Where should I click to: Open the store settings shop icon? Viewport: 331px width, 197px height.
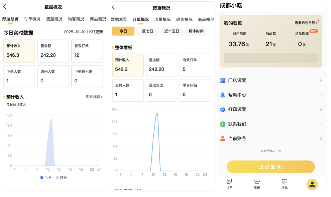222,80
